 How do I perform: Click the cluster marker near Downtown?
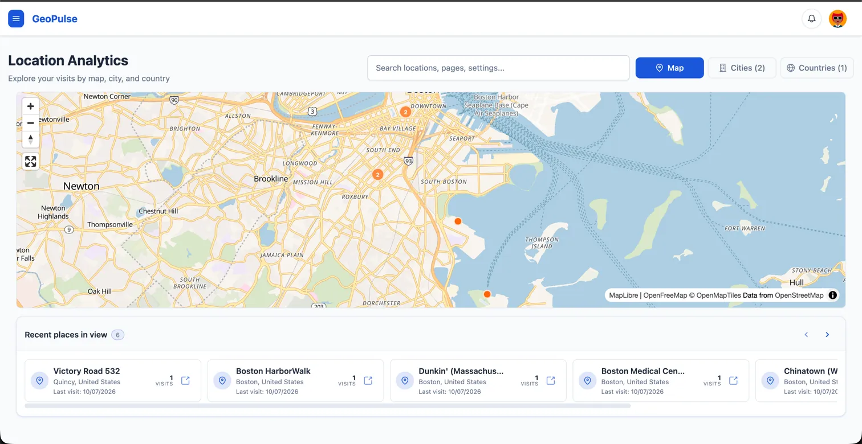pos(405,112)
